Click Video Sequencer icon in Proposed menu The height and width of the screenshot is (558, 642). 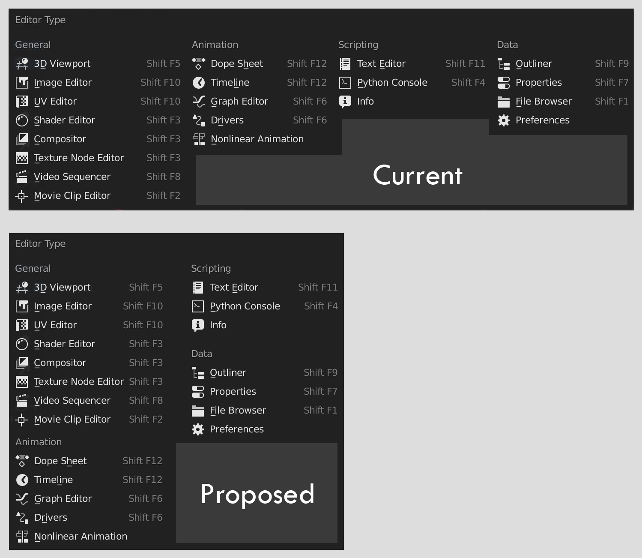pyautogui.click(x=22, y=401)
